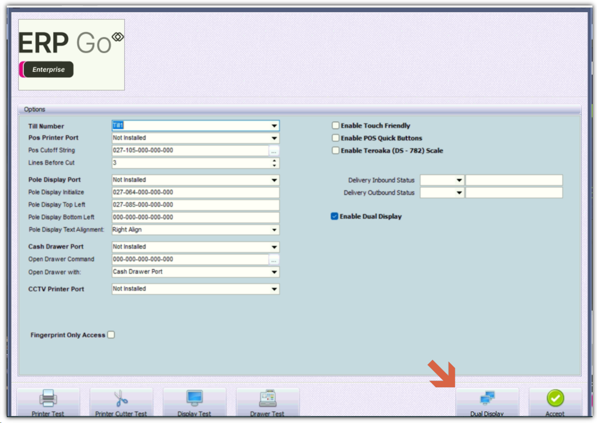
Task: Open the Pos Printer Port dropdown
Action: pos(274,138)
